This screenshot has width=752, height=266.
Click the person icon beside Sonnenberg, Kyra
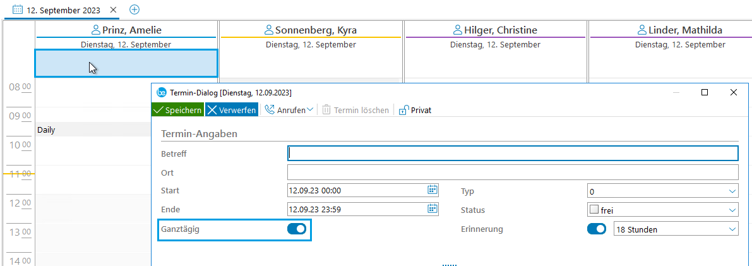[x=269, y=30]
